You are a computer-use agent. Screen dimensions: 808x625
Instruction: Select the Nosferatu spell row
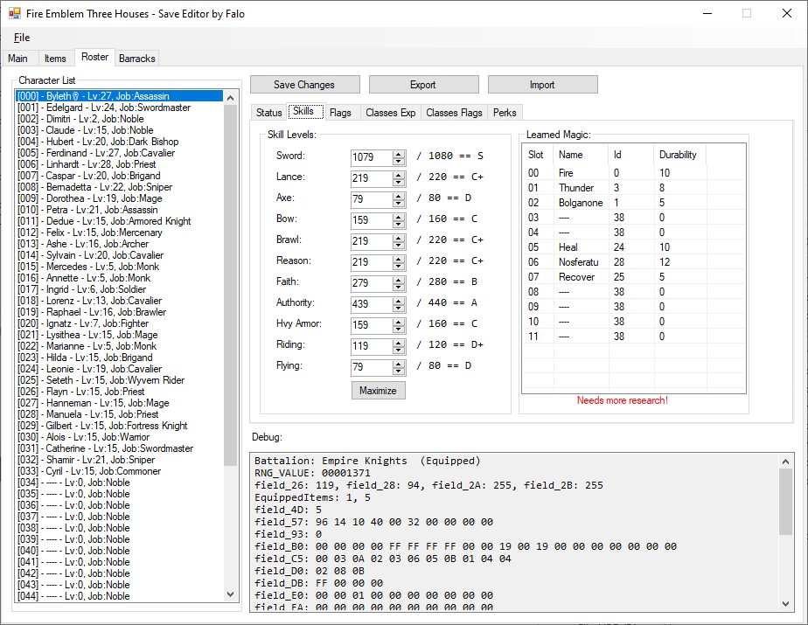coord(634,262)
